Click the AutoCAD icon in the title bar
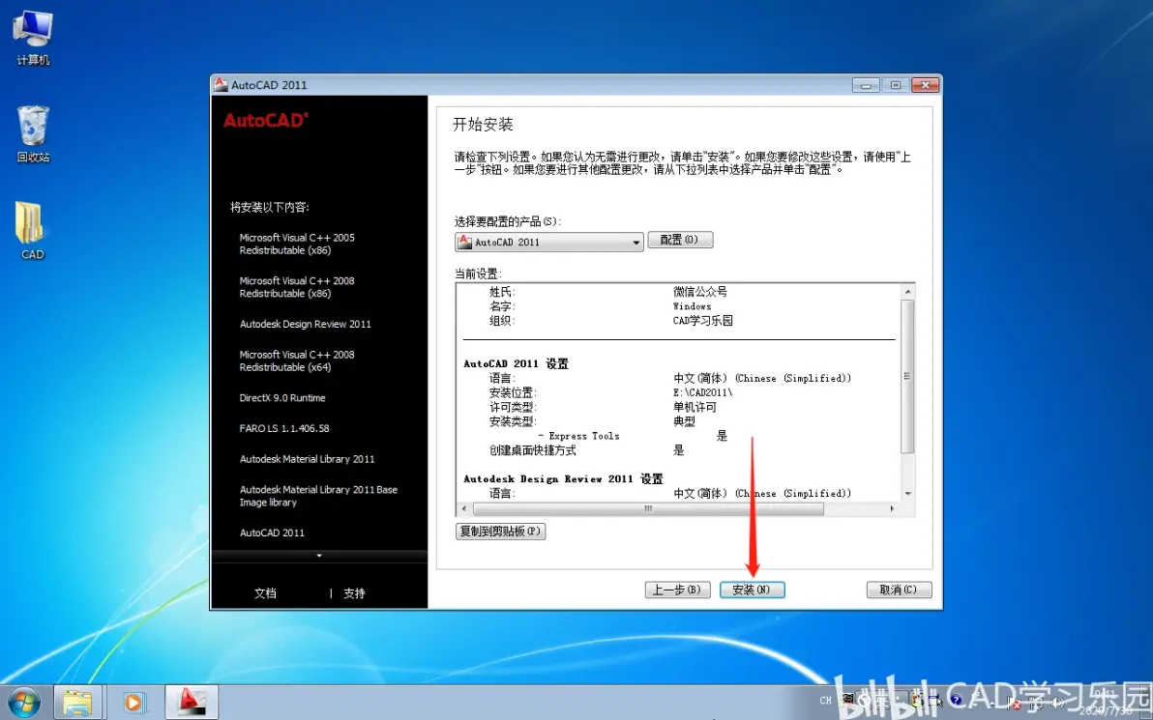This screenshot has width=1153, height=720. coord(221,84)
